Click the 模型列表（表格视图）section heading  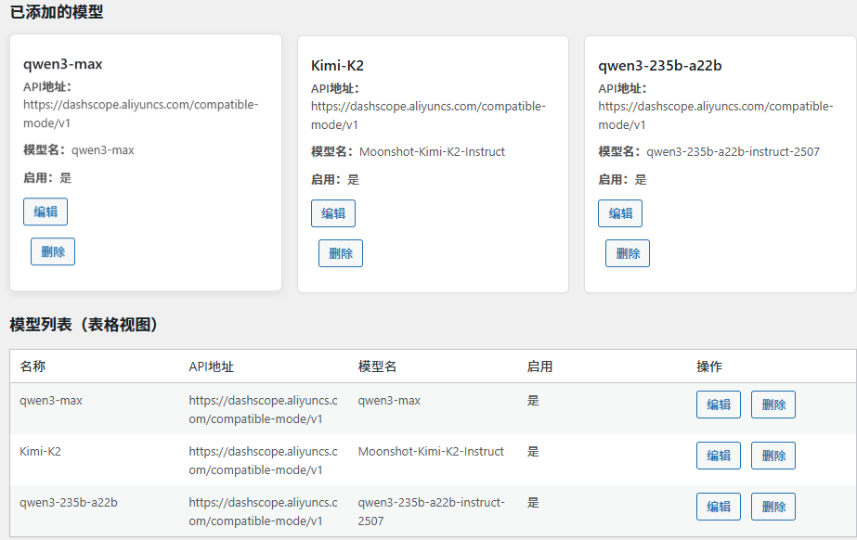pyautogui.click(x=84, y=325)
